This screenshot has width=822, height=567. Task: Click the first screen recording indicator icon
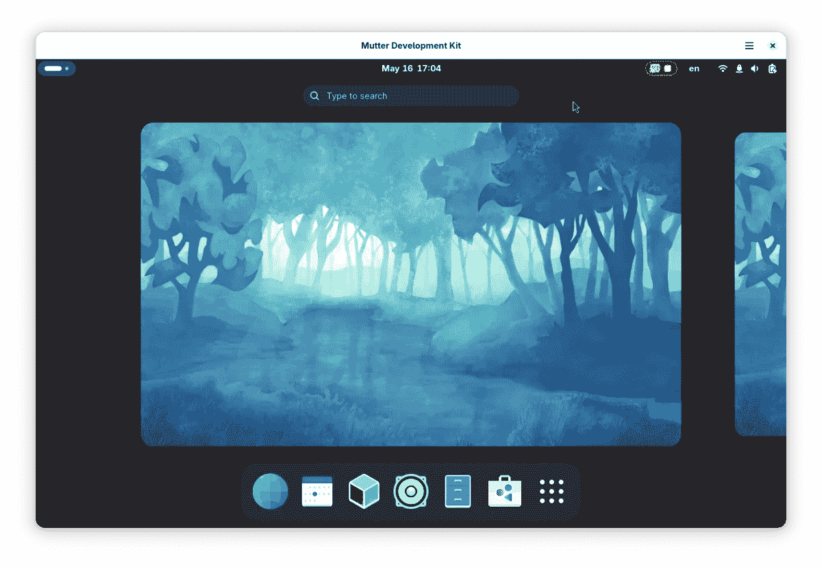[655, 68]
